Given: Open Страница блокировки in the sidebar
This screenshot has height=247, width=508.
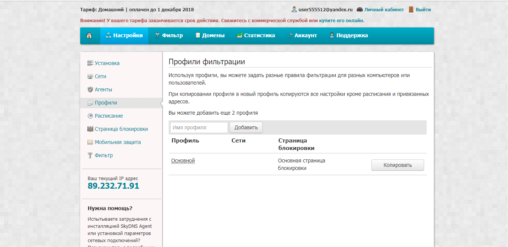Looking at the screenshot, I should pos(121,129).
